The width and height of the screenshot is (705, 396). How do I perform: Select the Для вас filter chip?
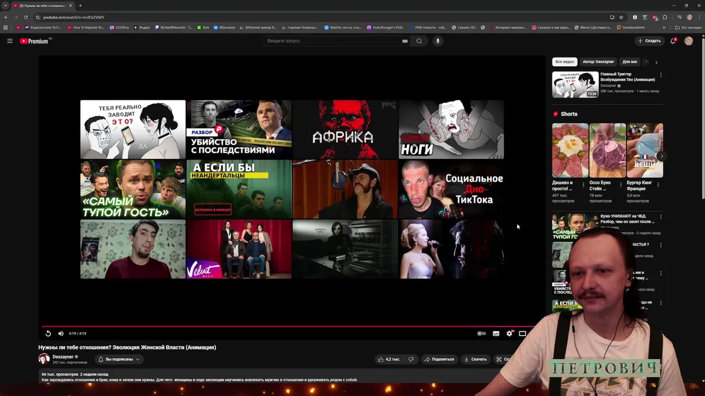[x=630, y=62]
